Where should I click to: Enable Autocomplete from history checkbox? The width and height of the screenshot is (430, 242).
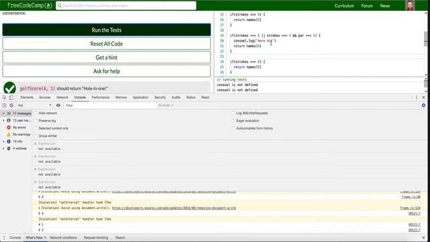click(233, 128)
